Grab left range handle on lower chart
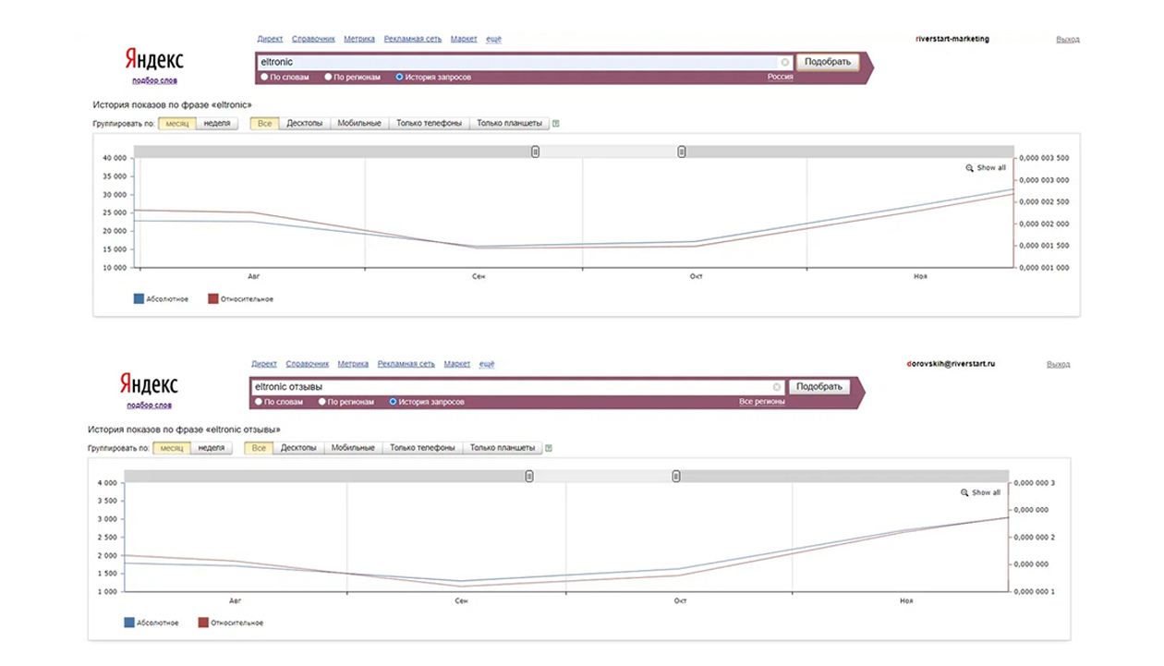The image size is (1164, 666). coord(529,476)
